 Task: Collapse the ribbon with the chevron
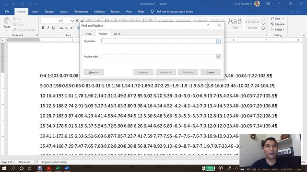[x=304, y=35]
